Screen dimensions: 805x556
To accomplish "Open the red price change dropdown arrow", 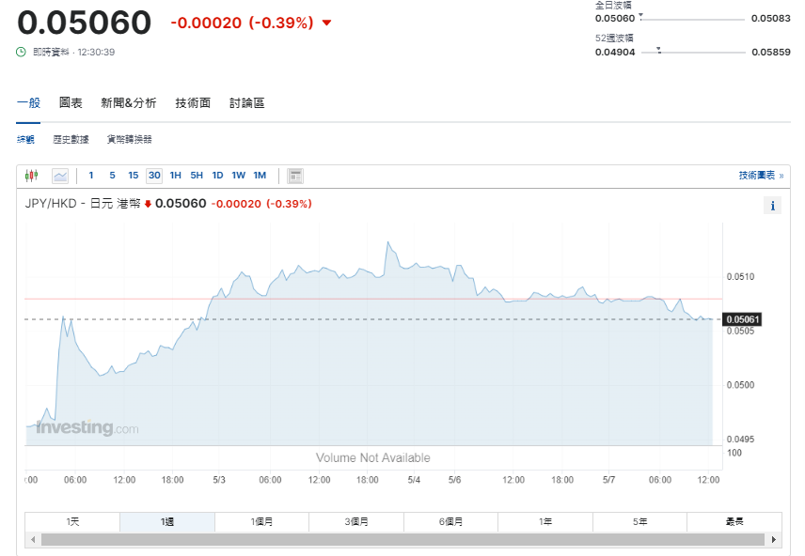I will (x=327, y=23).
